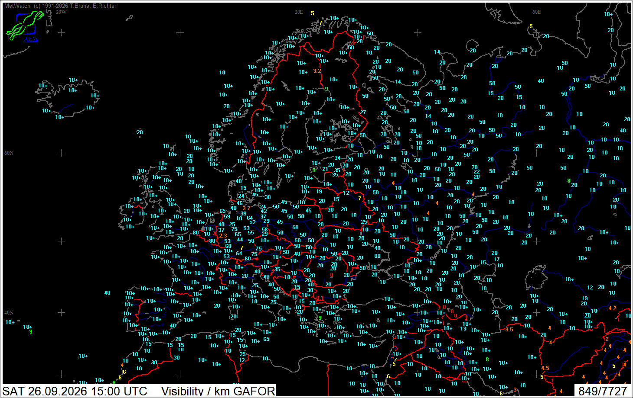Select the orange 3.5 visibility reading
Image resolution: width=633 pixels, height=398 pixels.
(x=509, y=330)
